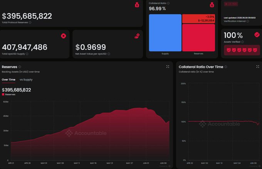Click the Backing Assets (in USD) over time subtitle
The width and height of the screenshot is (262, 169).
[x=21, y=72]
